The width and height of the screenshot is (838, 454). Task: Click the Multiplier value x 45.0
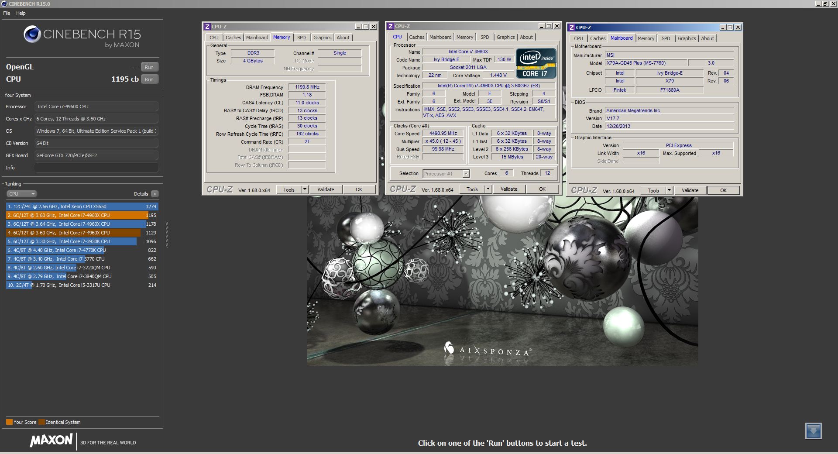[443, 141]
